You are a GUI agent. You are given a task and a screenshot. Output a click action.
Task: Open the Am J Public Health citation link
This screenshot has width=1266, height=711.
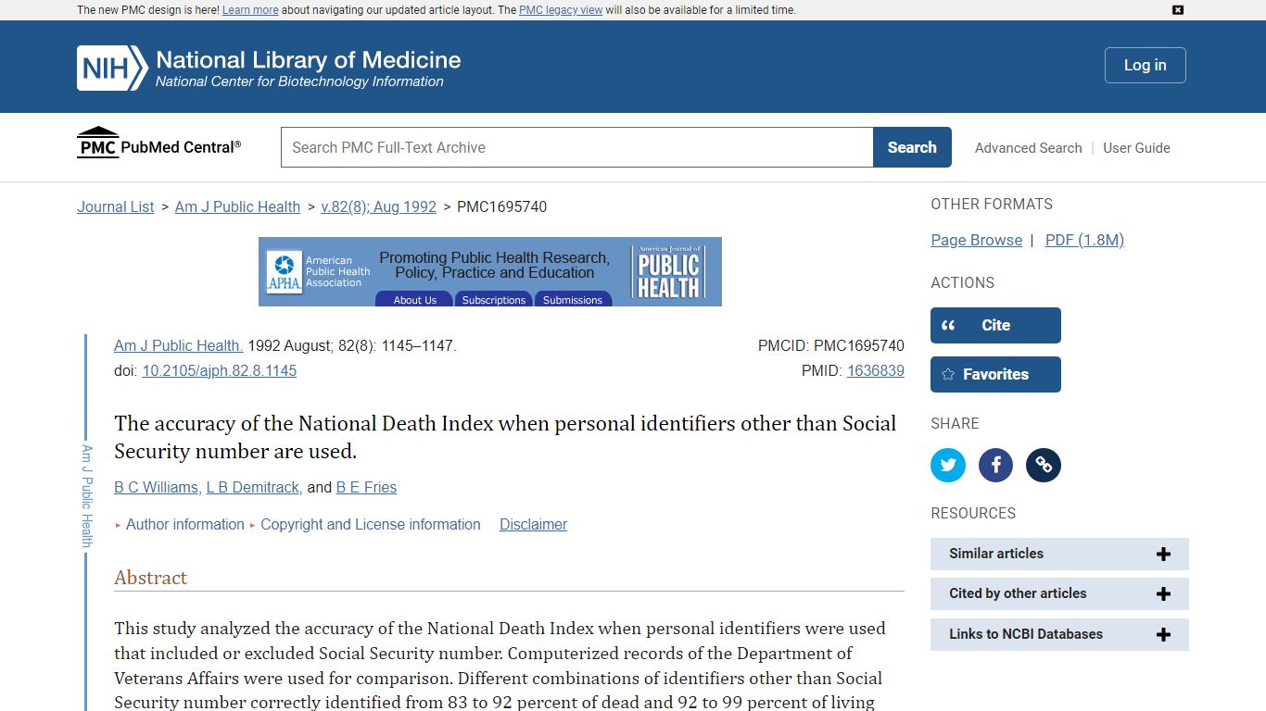[x=178, y=345]
